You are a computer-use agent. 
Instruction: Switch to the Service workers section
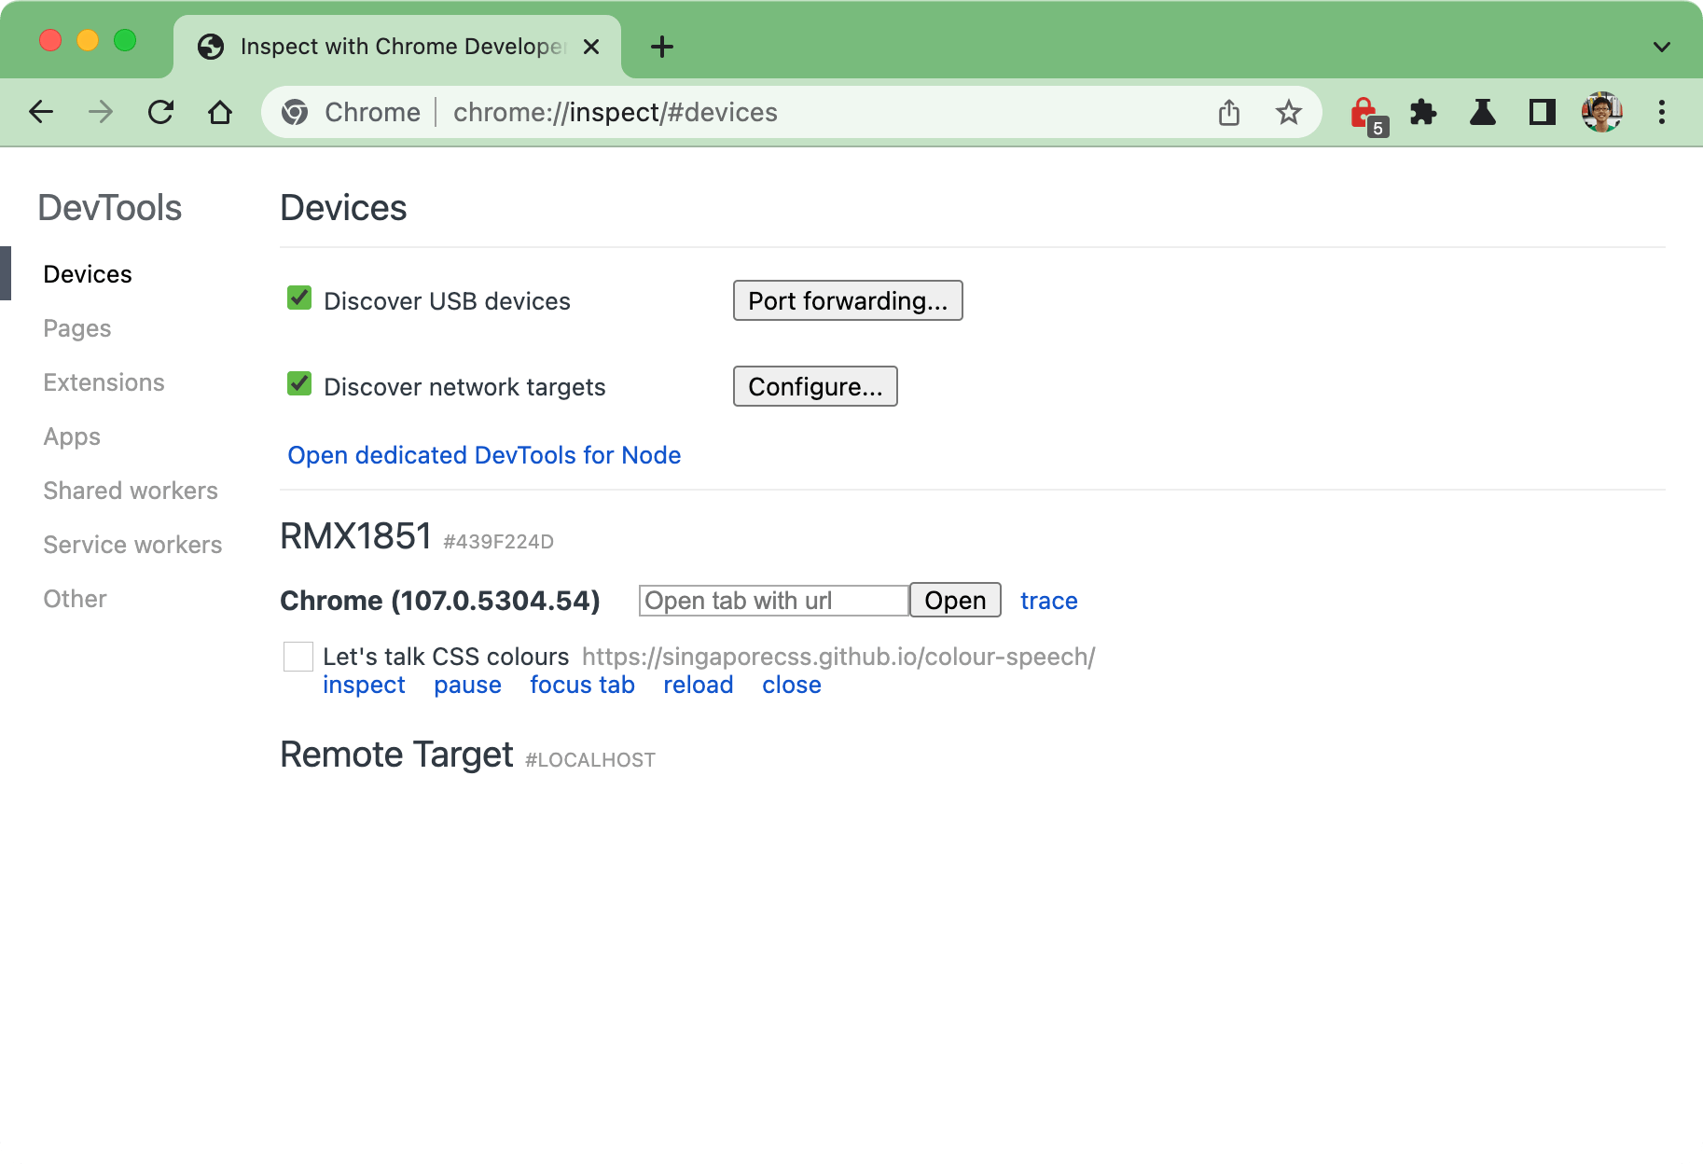click(132, 544)
